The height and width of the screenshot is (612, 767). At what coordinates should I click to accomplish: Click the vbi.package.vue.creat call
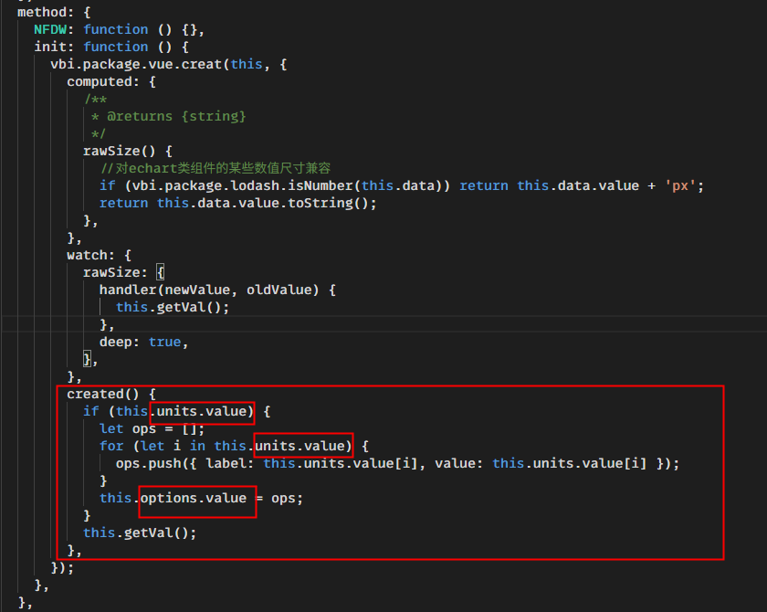pyautogui.click(x=136, y=64)
